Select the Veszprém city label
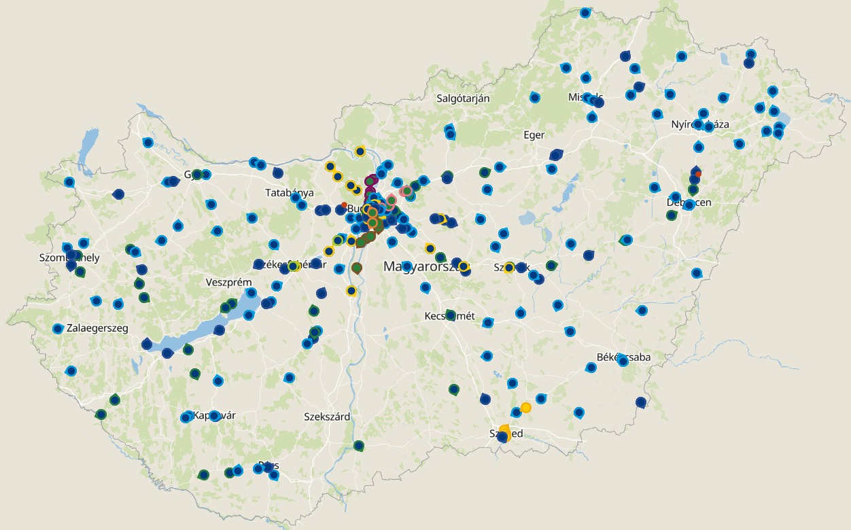 coord(229,282)
